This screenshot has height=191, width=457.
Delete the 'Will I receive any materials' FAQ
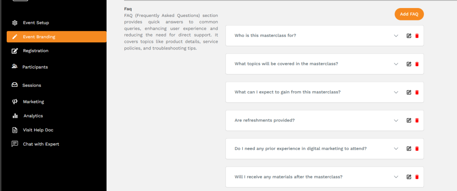417,177
